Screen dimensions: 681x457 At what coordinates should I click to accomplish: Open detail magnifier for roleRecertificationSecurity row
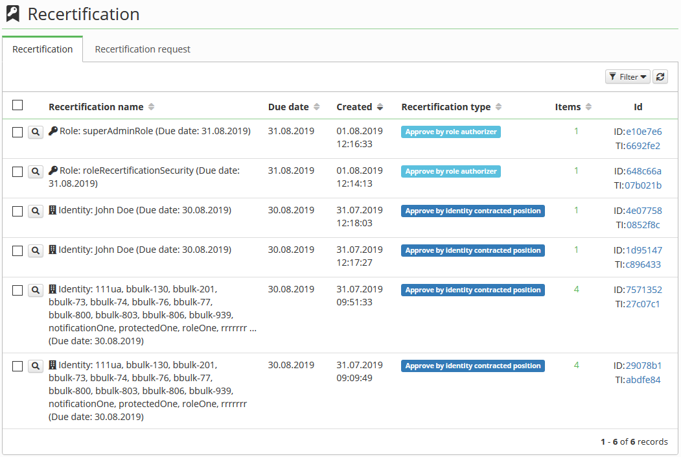coord(36,172)
